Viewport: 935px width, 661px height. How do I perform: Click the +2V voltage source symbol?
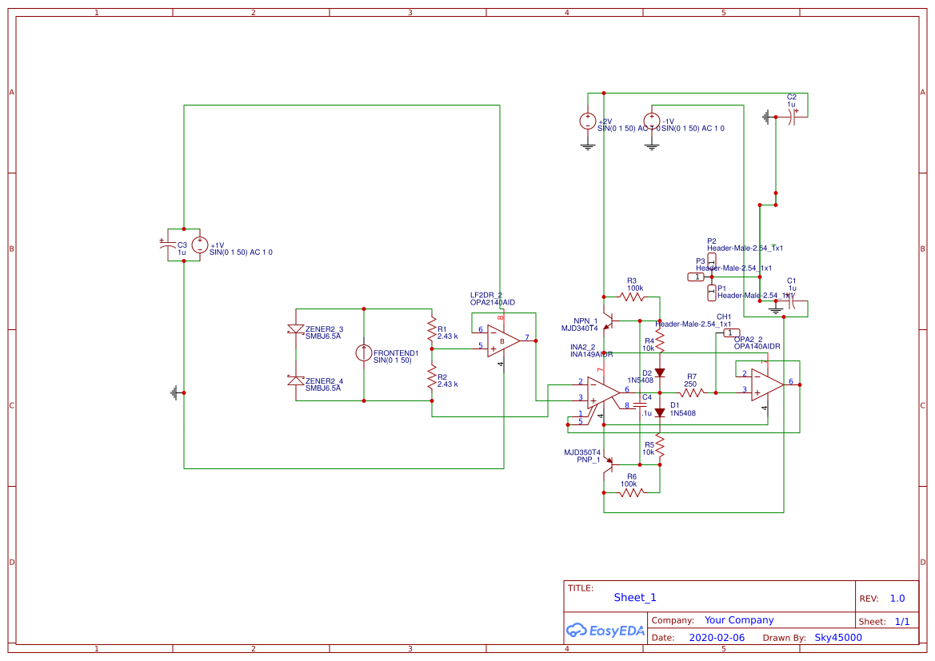(588, 121)
